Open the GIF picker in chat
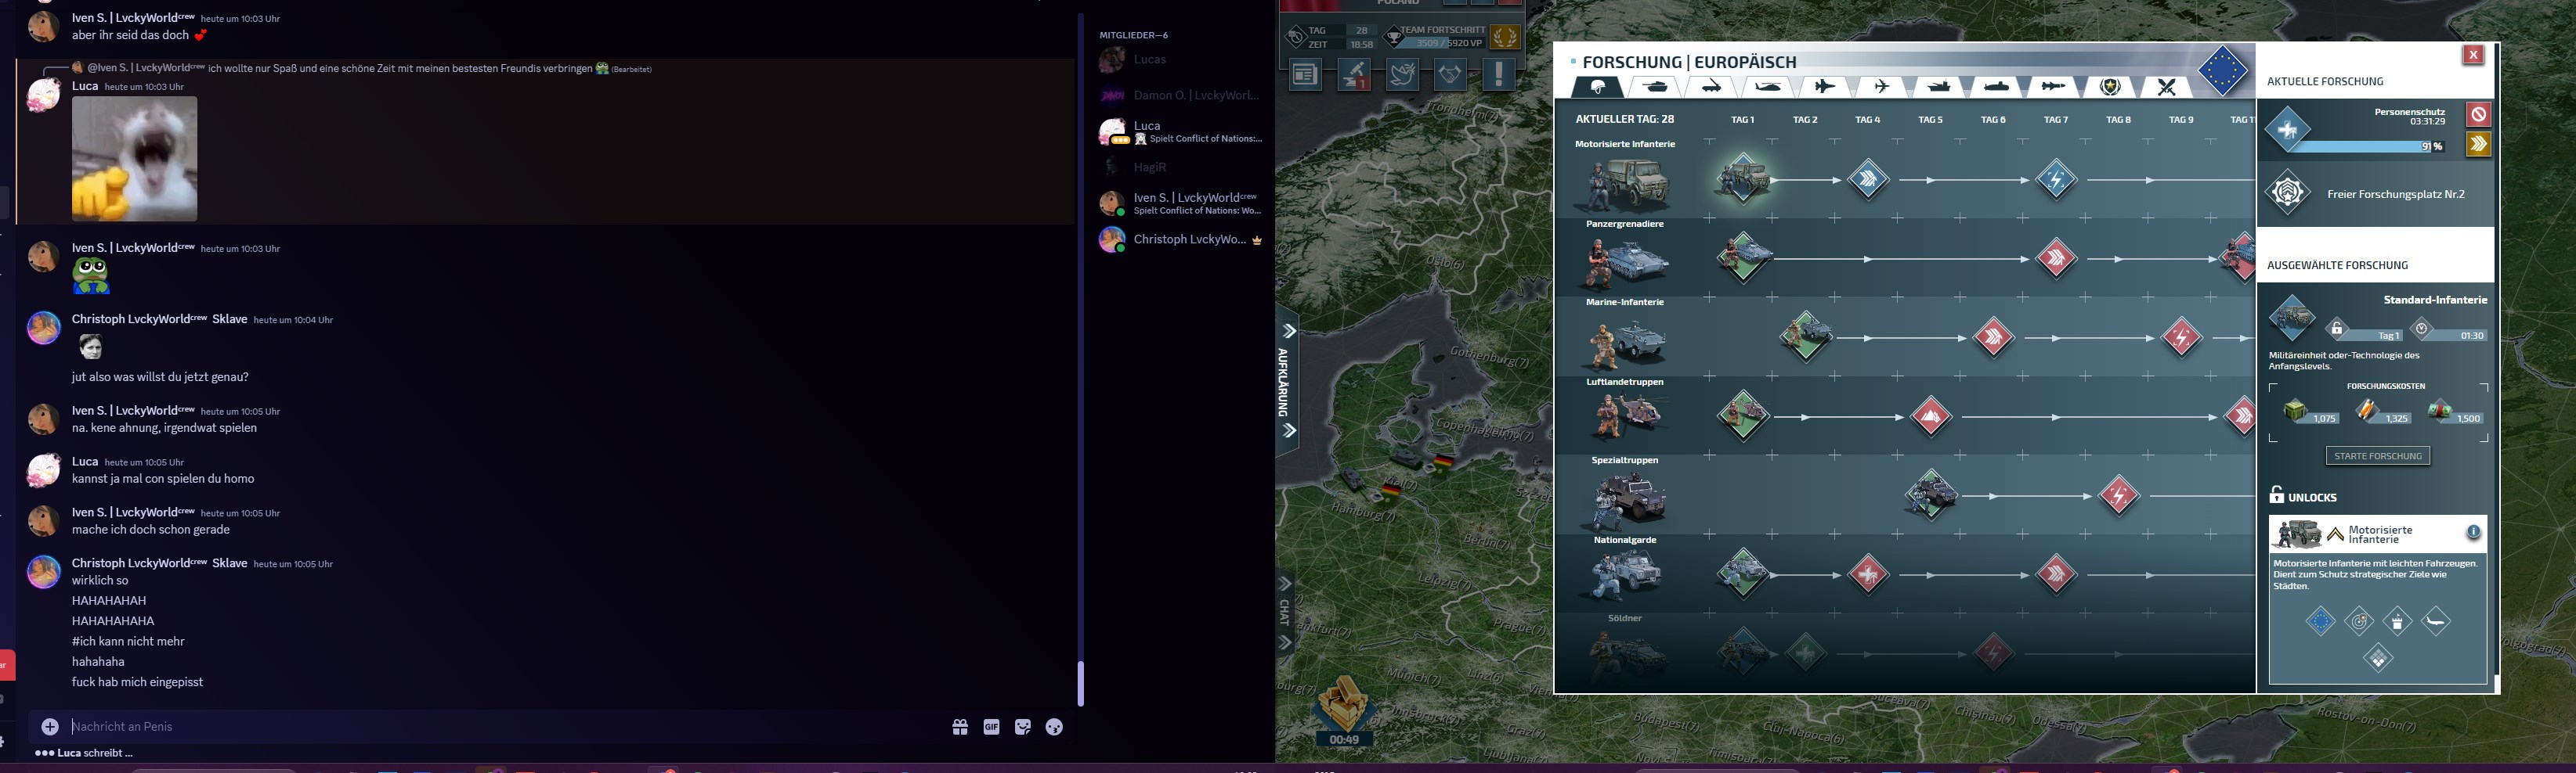2576x773 pixels. pos(991,727)
